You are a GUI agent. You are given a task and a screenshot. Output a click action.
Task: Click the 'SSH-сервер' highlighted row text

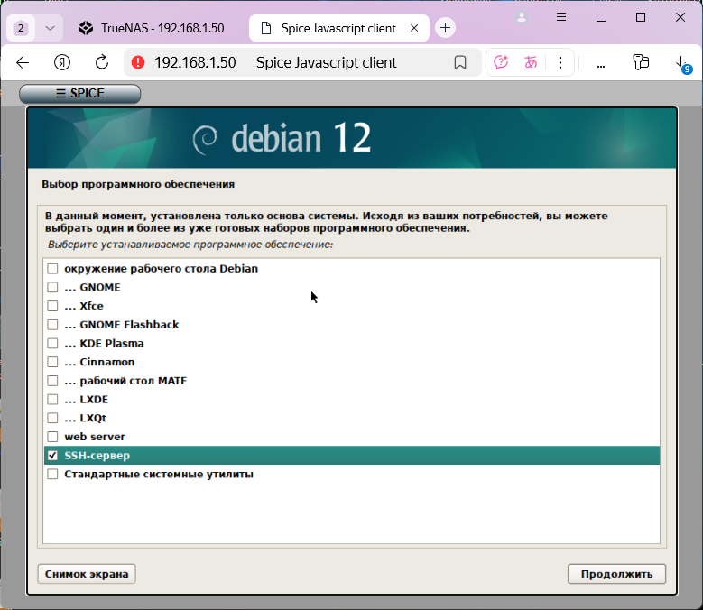tap(97, 456)
